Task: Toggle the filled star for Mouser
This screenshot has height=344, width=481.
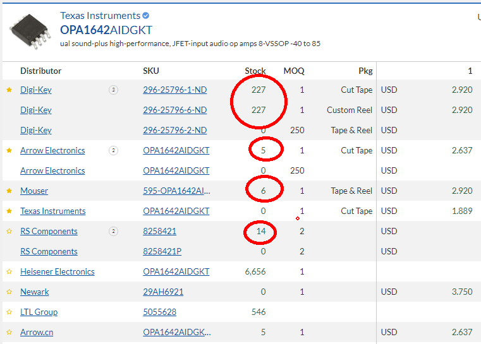Action: (9, 191)
